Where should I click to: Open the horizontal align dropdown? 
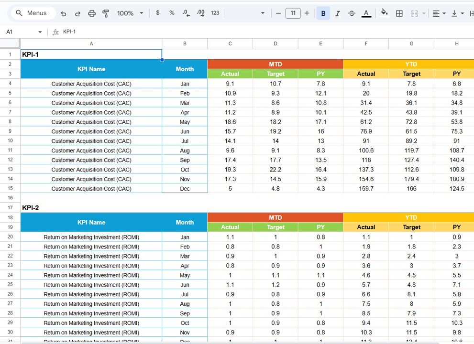tap(438, 13)
